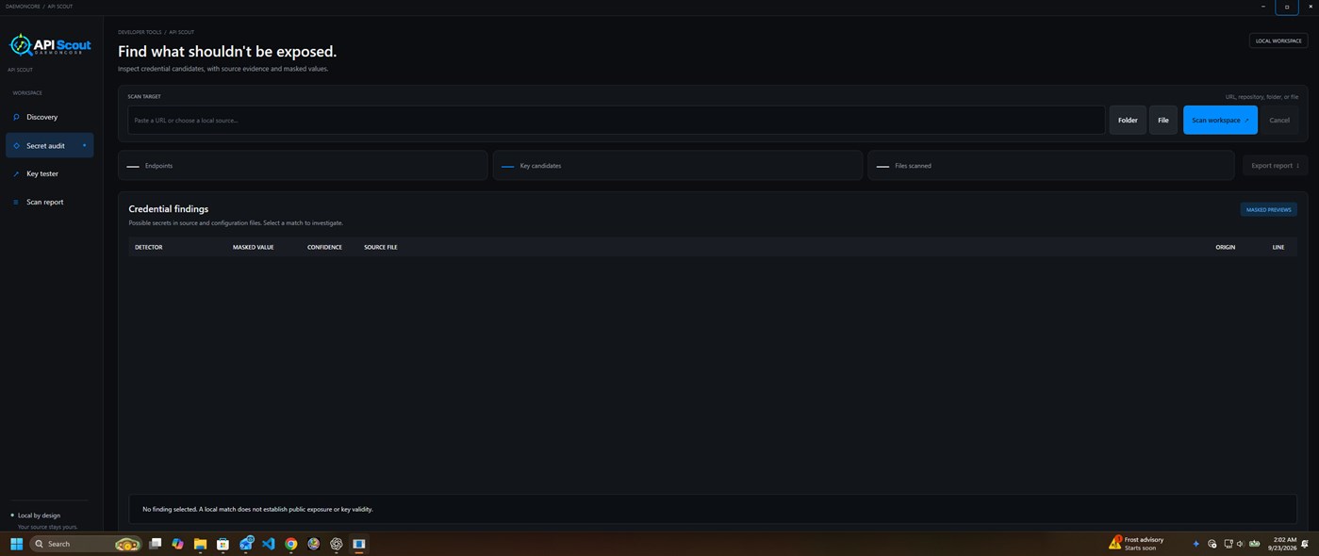
Task: Open the Key tester page
Action: coord(49,173)
